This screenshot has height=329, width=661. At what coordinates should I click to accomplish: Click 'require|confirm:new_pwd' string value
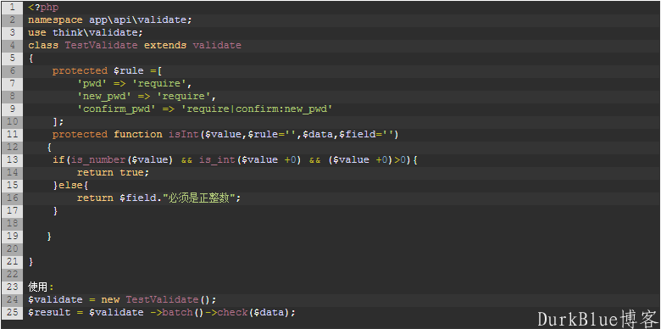pos(257,109)
